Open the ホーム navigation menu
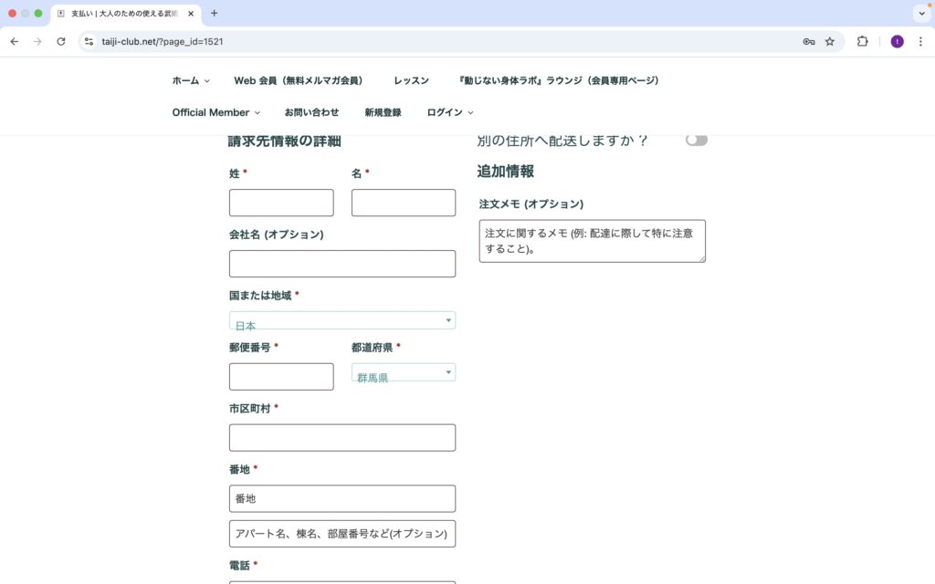 point(190,80)
